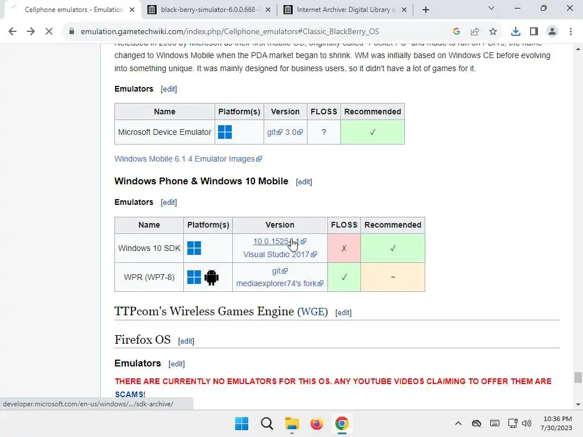Select the Microsoft Device Emulator name cell
The width and height of the screenshot is (583, 437).
point(165,132)
